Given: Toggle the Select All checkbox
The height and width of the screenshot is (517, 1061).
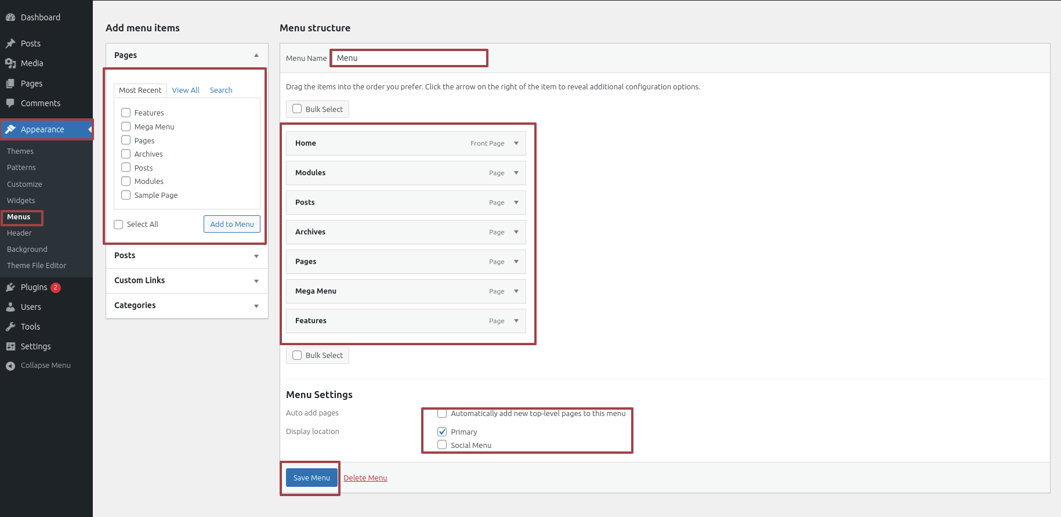Looking at the screenshot, I should [118, 225].
